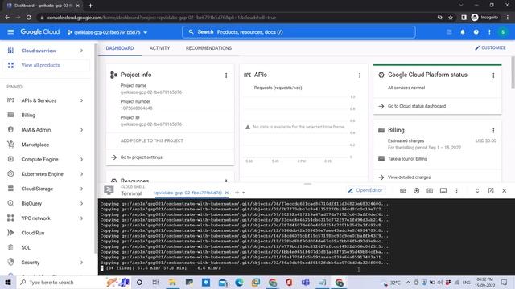
Task: Expand IAM & Admin submenu arrow
Action: tap(81, 130)
